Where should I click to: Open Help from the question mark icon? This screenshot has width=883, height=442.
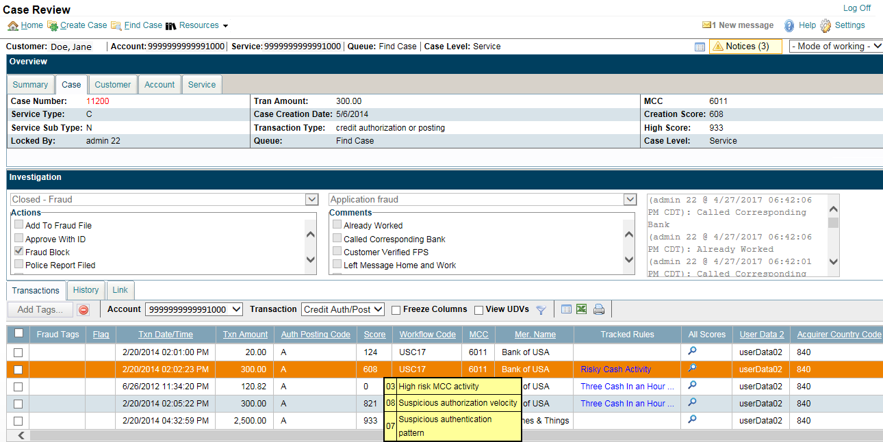click(789, 26)
